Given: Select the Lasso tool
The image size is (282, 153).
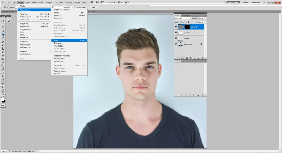Looking at the screenshot, I should [x=3, y=28].
